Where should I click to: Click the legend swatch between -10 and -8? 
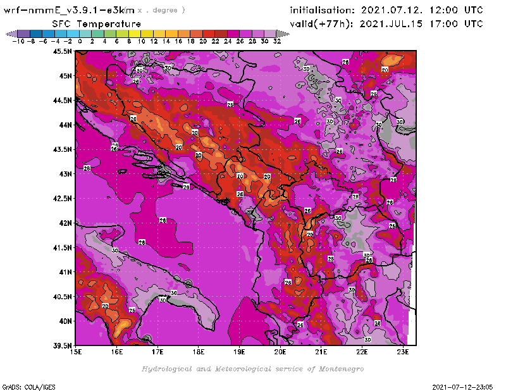(24, 34)
